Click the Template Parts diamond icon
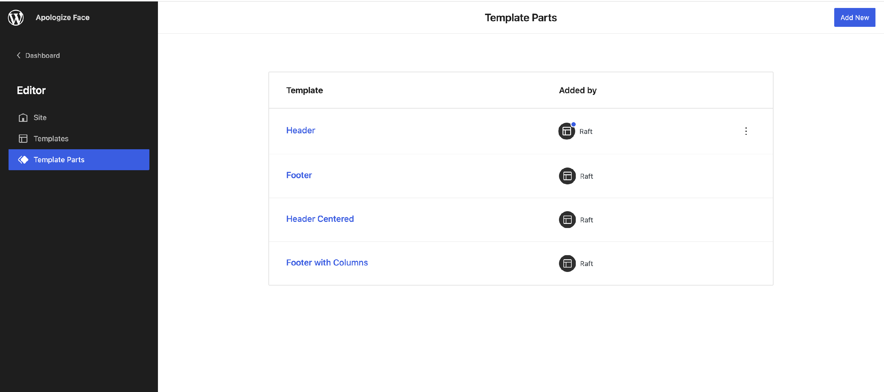Screen dimensions: 884x392 pos(23,160)
